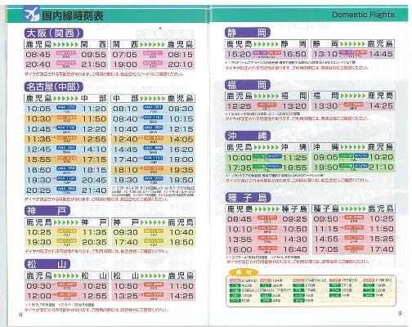Open the 松山 section label
Screen dimensions: 412x327
pyautogui.click(x=47, y=264)
